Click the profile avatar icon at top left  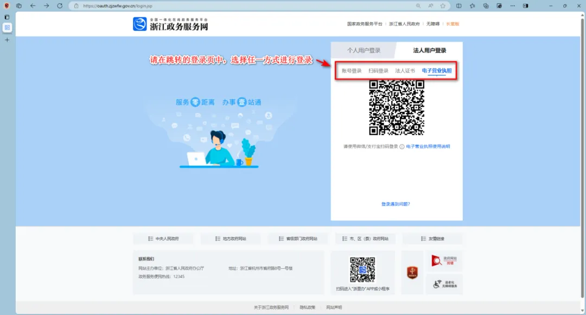coord(7,6)
